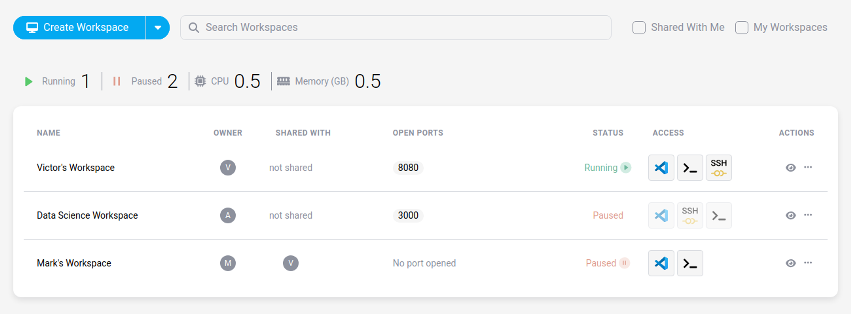This screenshot has height=314, width=851.
Task: Click eye icon for Mark's Workspace
Action: [x=791, y=263]
